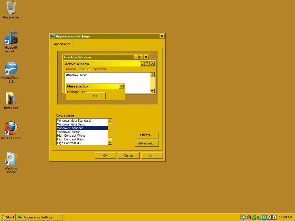Open the Recycle Bin desktop icon
The width and height of the screenshot is (295, 221).
11,8
